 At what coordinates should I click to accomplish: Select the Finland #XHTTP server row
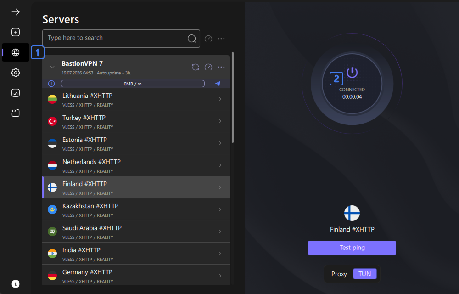coord(136,187)
